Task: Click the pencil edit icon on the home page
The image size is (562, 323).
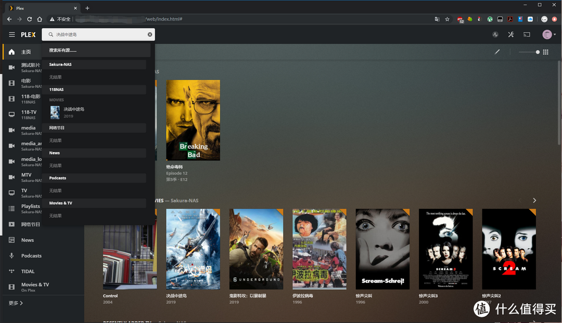Action: [497, 52]
